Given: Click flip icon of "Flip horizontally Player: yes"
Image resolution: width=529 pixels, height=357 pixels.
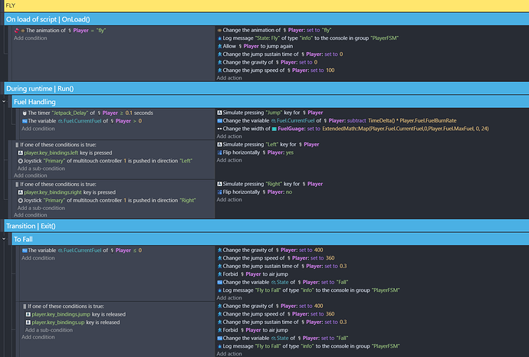Looking at the screenshot, I should pos(221,152).
